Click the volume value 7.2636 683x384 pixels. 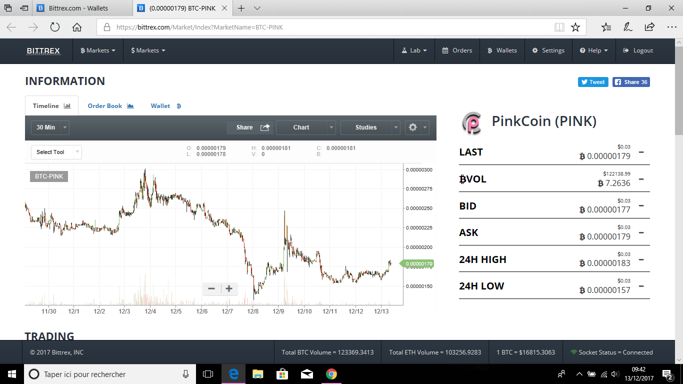tap(614, 183)
